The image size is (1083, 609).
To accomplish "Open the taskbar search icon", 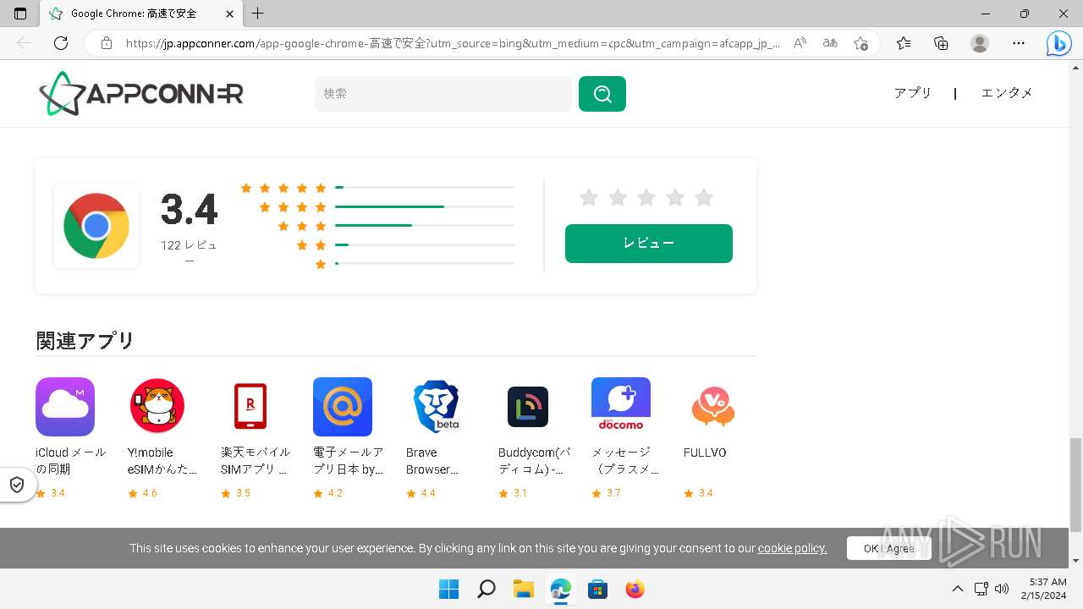I will coord(486,589).
